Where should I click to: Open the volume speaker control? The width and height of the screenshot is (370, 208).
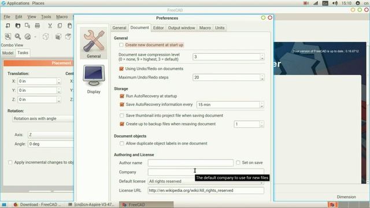(335, 3)
